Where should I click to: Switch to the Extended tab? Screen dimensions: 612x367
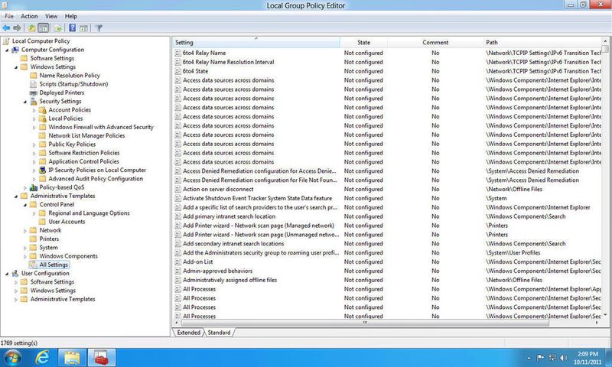point(188,333)
